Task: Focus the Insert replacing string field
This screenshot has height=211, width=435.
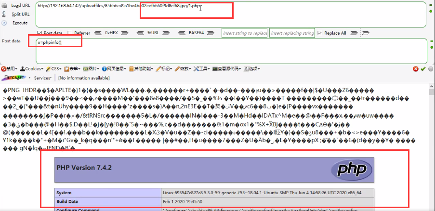Action: (291, 33)
